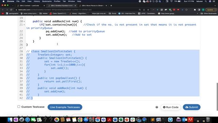Screen dimensions: 218x123
Task: Open Safari from the dock
Action: pos(28,120)
